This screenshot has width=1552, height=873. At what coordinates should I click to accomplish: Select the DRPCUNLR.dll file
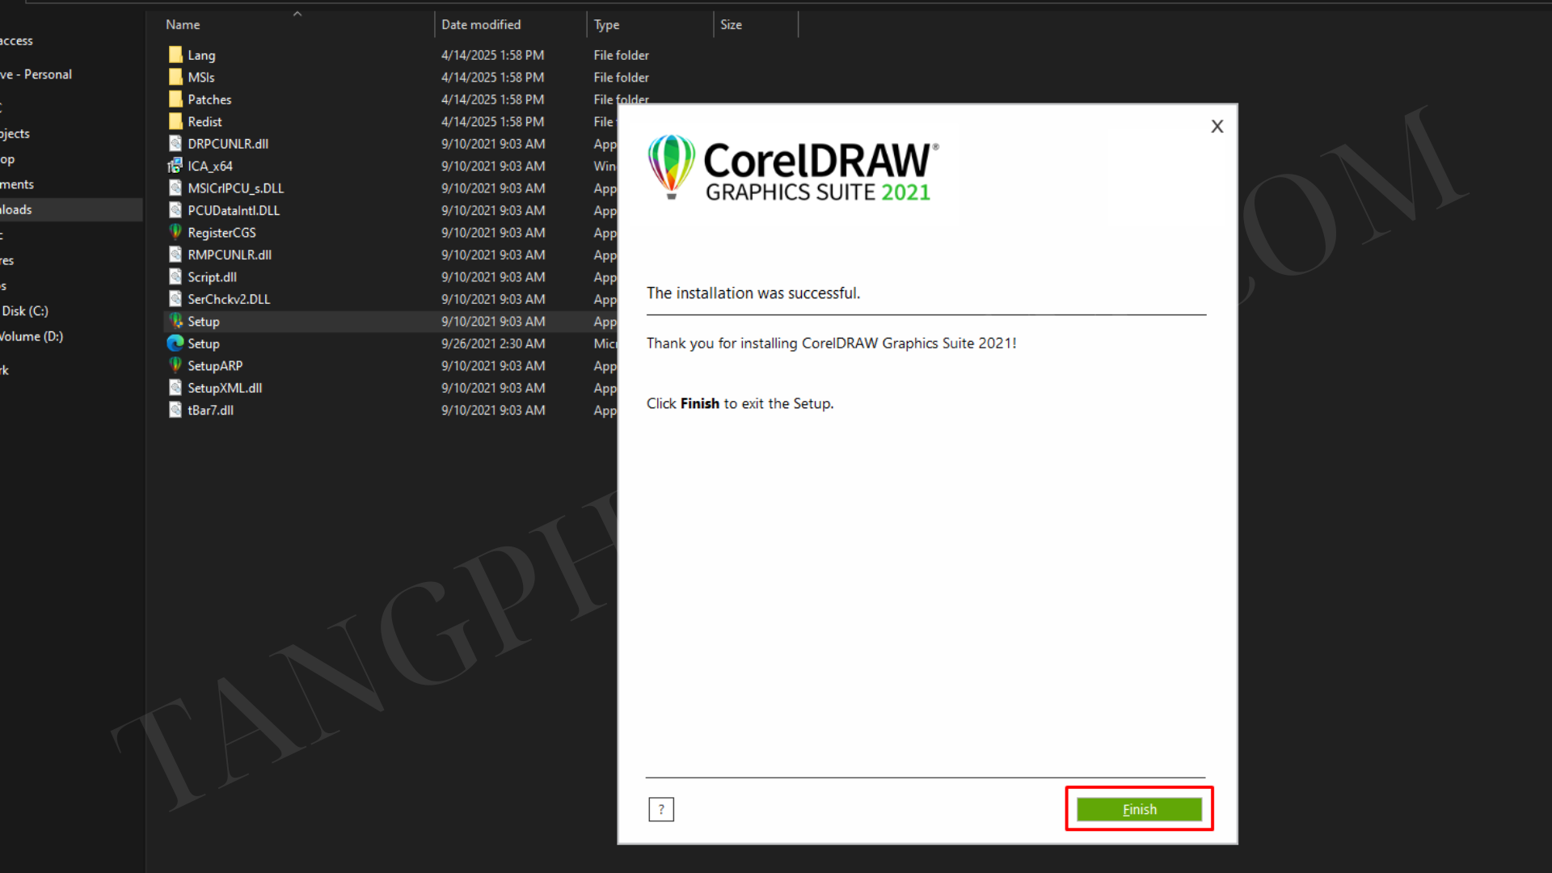pyautogui.click(x=228, y=144)
